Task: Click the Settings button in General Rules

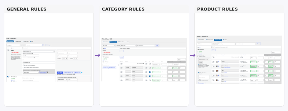Action: 48,45
